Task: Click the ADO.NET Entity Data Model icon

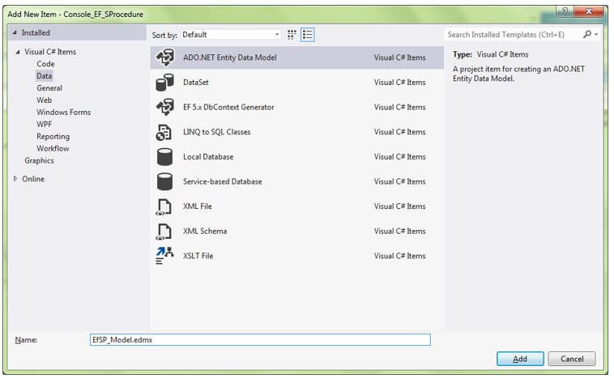Action: pos(165,57)
